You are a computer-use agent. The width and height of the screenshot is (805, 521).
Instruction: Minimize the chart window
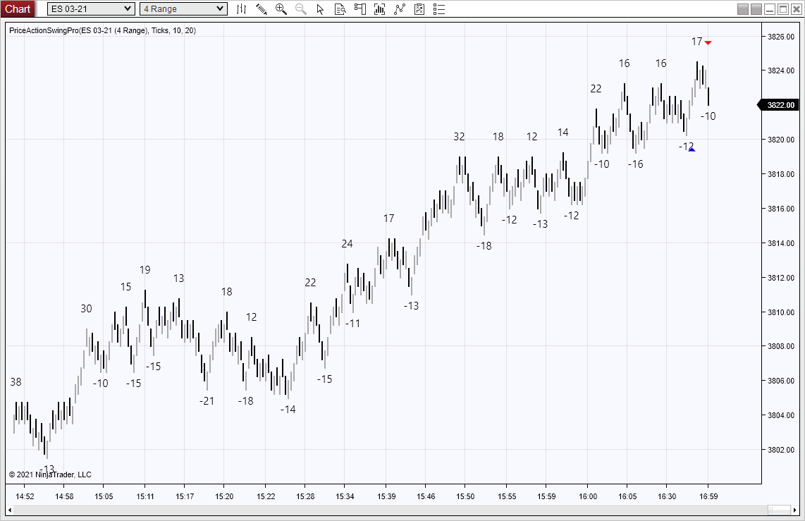pos(770,9)
